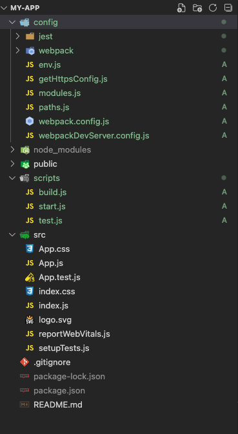Select the App.css file name

point(54,249)
